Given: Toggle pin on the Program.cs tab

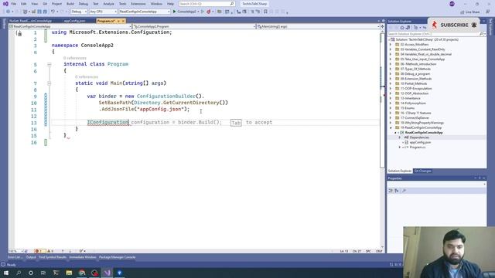Looking at the screenshot, I should click(x=118, y=21).
